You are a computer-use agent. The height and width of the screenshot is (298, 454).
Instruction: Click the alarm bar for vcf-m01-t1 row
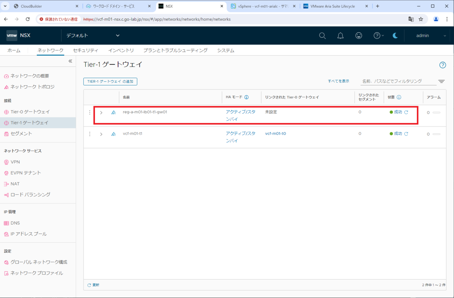tap(436, 134)
